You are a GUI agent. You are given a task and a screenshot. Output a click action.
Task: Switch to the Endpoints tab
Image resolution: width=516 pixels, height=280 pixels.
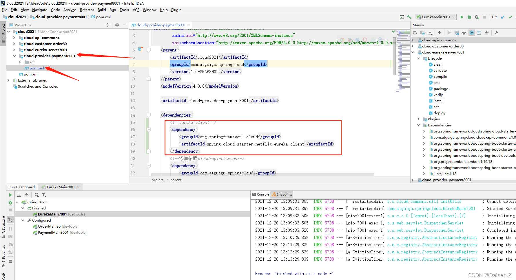(282, 194)
